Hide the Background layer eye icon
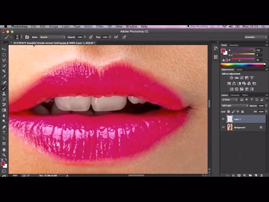This screenshot has width=269, height=202. (223, 127)
